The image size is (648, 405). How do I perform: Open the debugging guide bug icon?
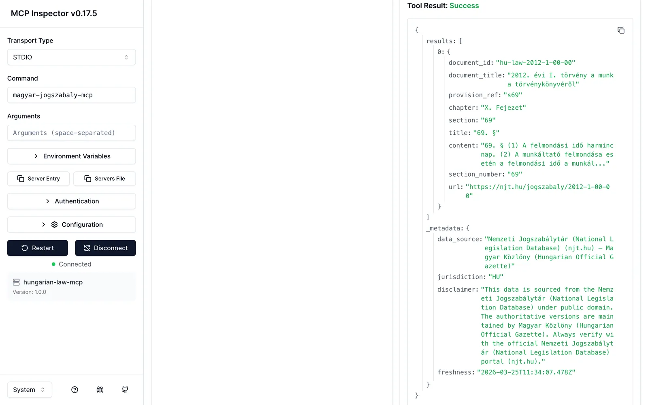(x=100, y=390)
